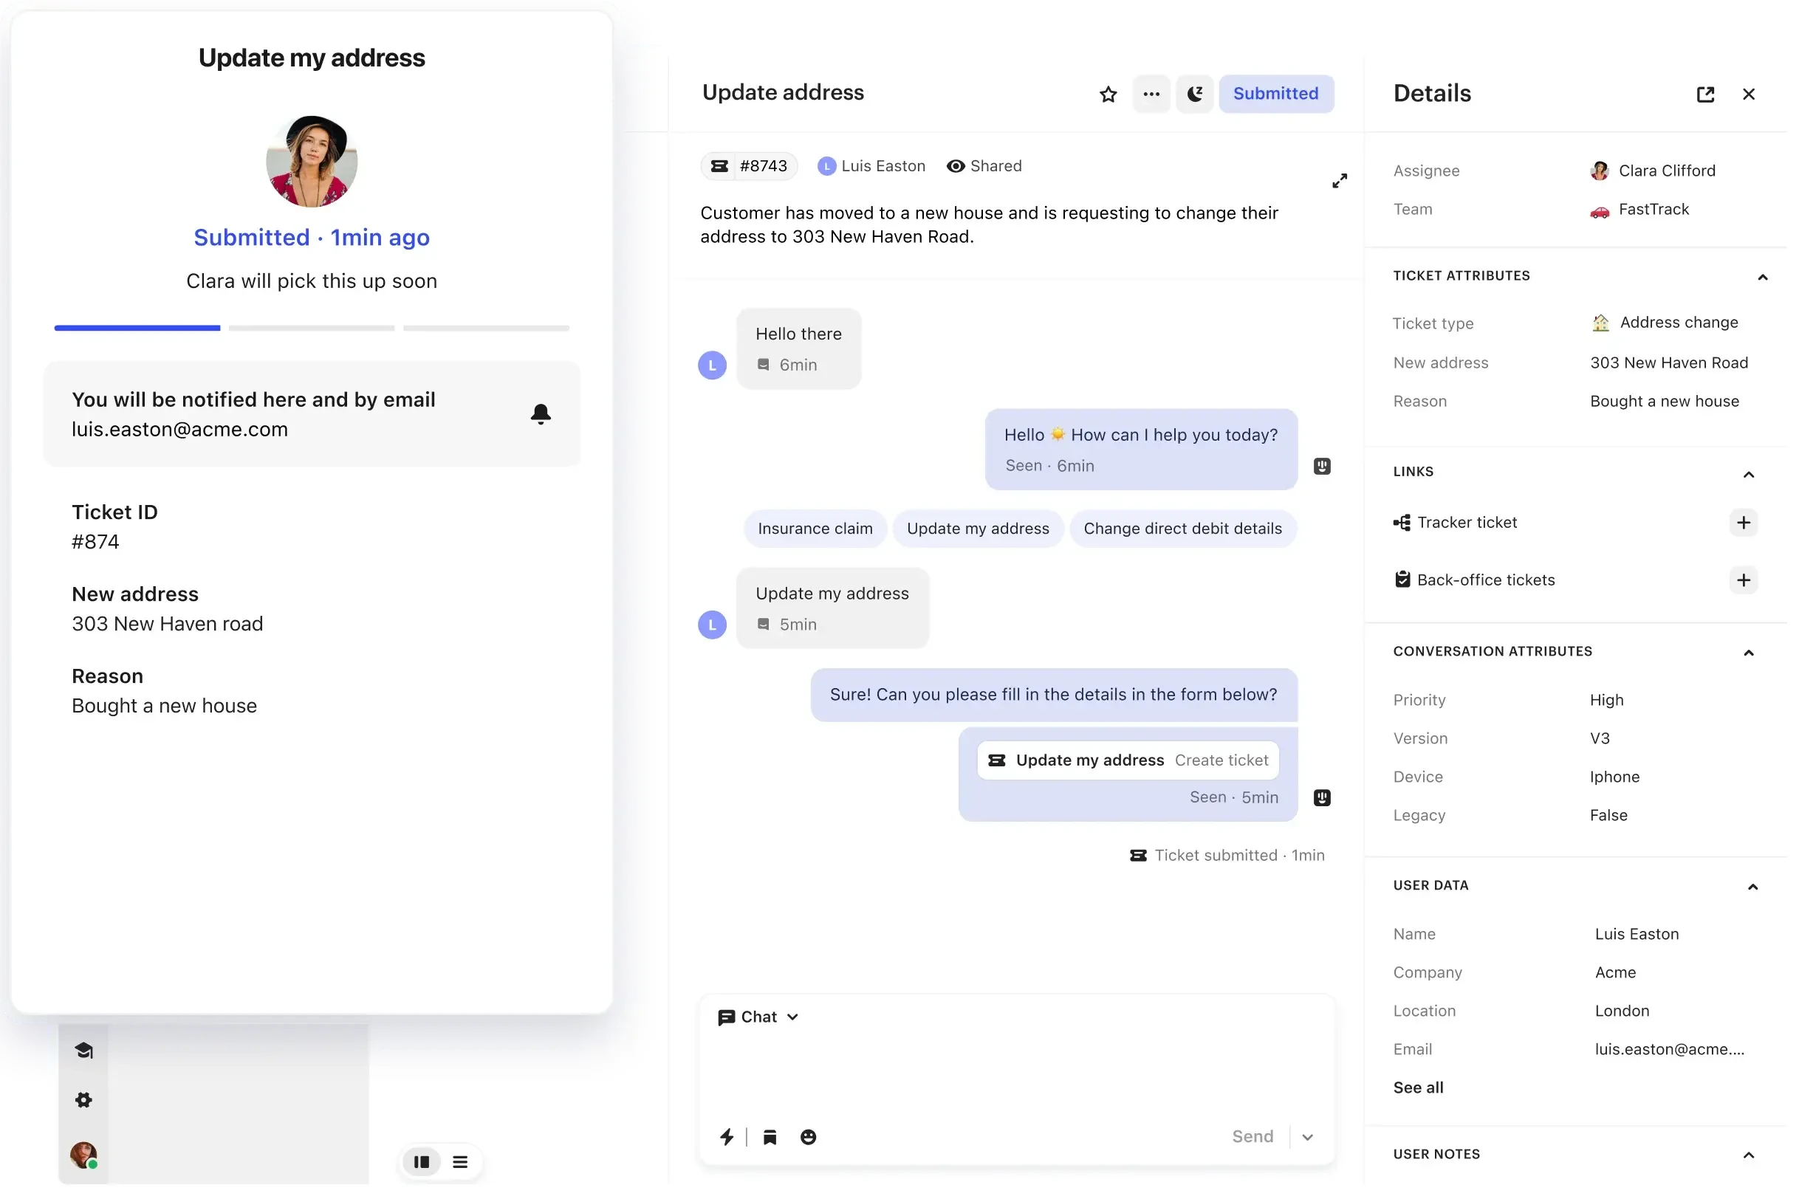Open Details panel in new window icon
The width and height of the screenshot is (1799, 1199).
[1705, 94]
